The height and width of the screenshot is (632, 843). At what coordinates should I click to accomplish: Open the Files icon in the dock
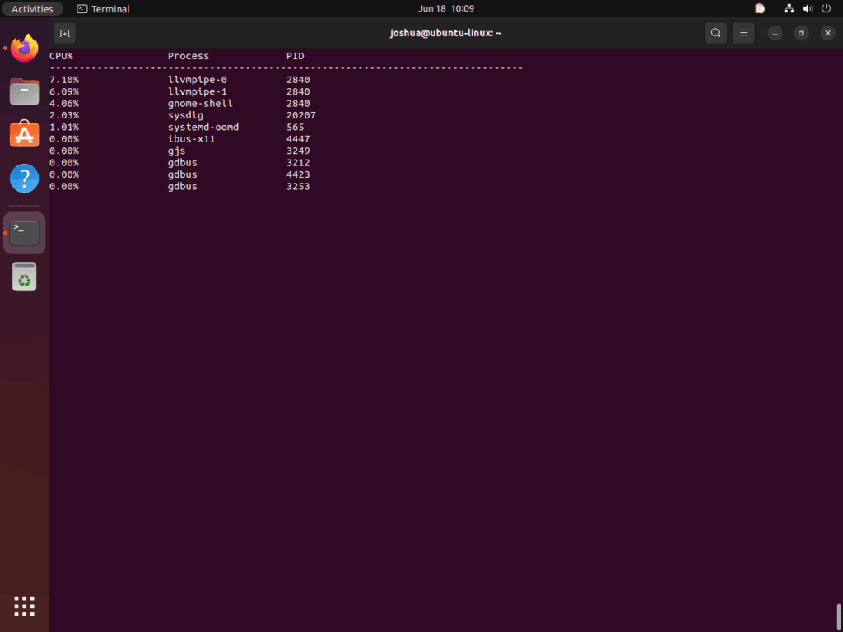(x=24, y=91)
